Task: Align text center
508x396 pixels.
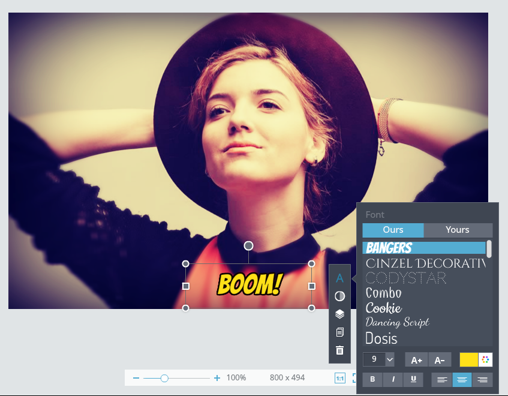Action: click(x=462, y=379)
